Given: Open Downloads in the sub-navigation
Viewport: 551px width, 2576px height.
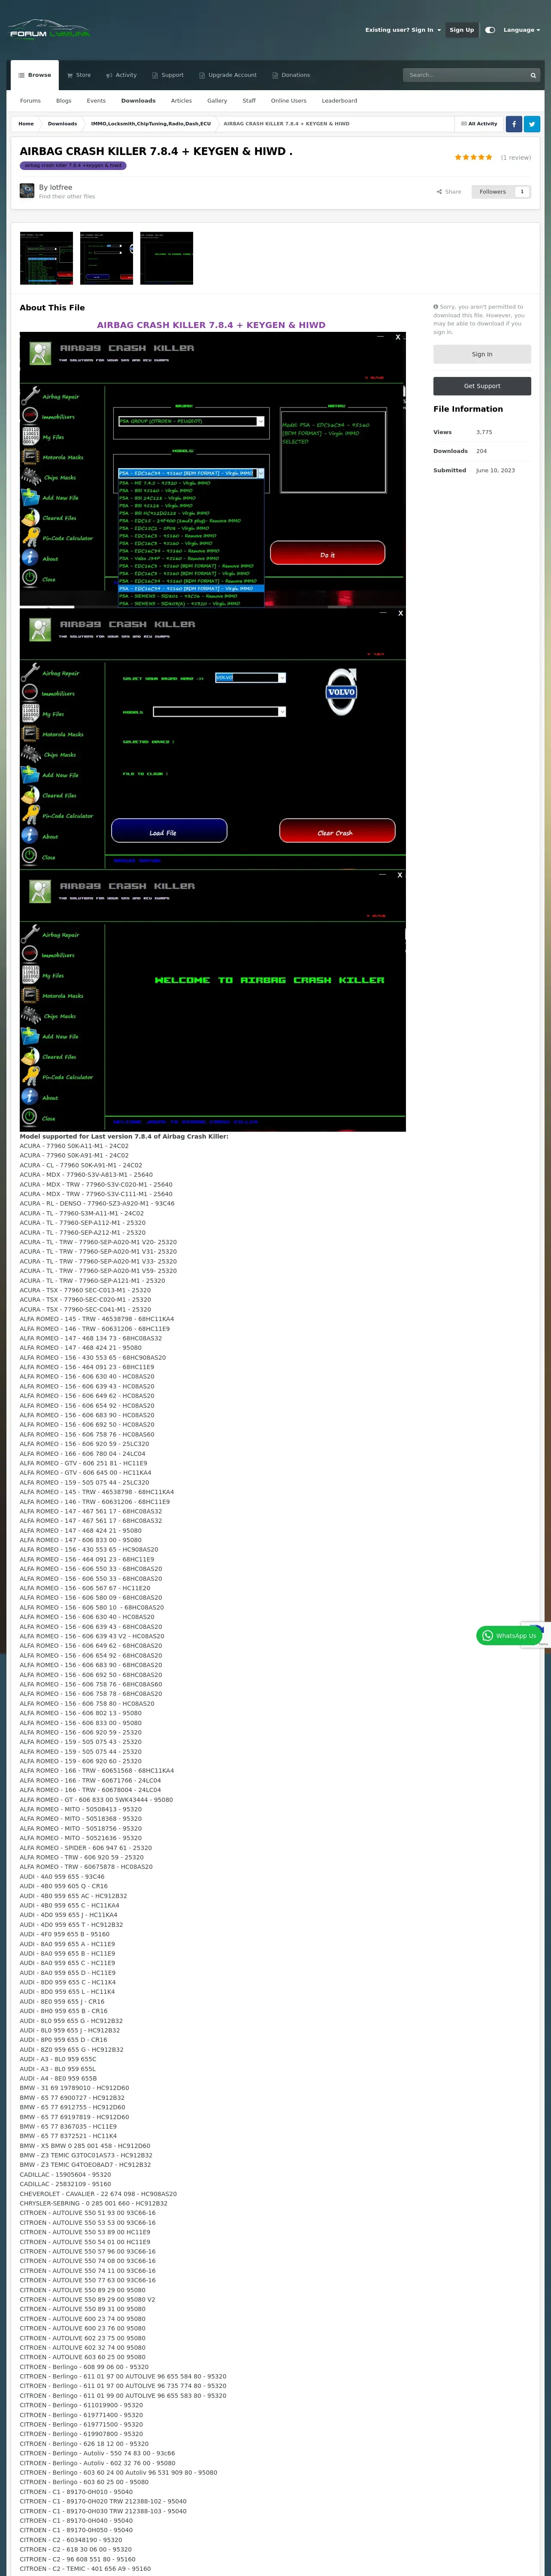Looking at the screenshot, I should tap(138, 101).
